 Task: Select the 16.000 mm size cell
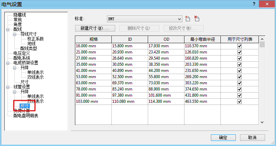tap(94, 46)
